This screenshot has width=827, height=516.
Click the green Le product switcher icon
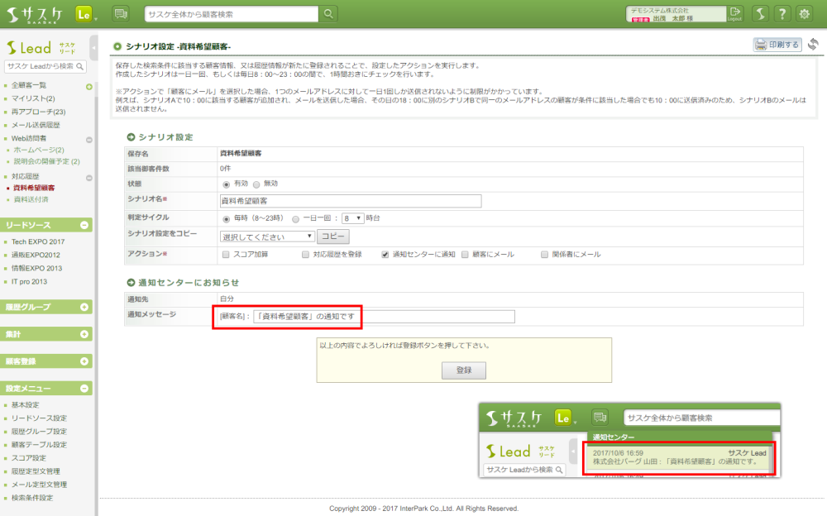[84, 14]
